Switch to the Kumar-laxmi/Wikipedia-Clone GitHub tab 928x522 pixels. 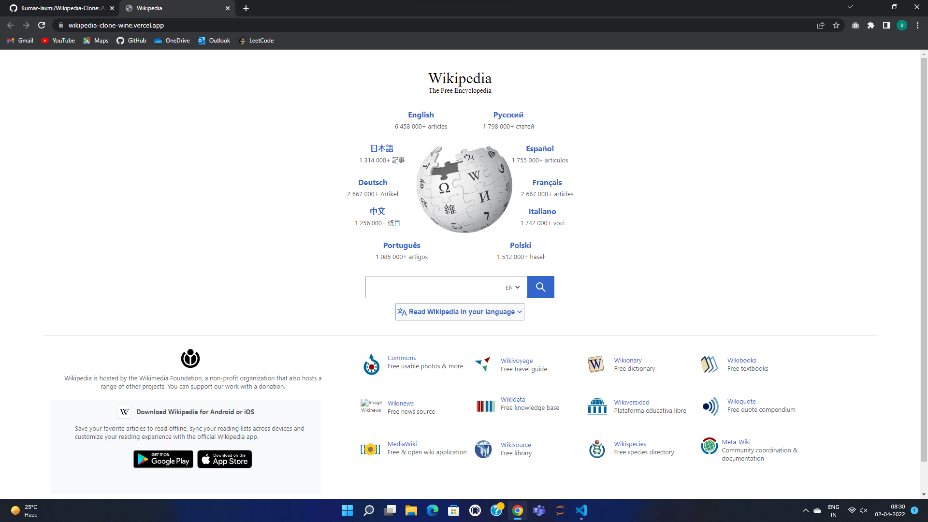[x=60, y=8]
